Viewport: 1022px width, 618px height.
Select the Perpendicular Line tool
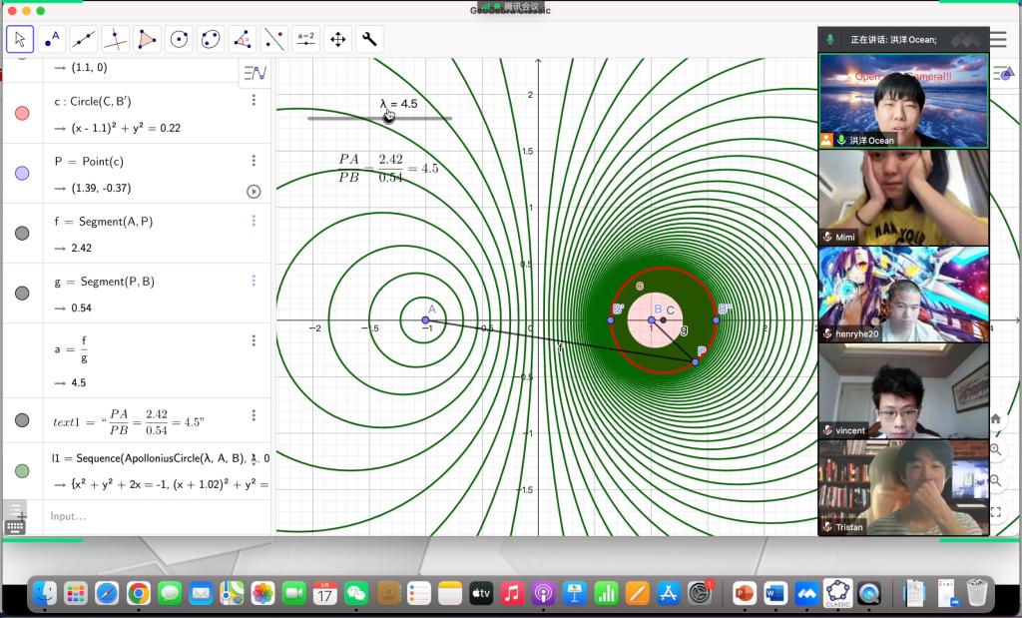[116, 40]
